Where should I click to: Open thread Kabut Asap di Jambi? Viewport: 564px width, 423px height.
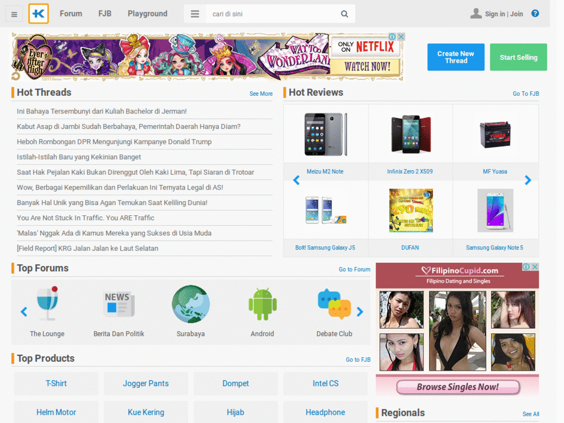click(x=128, y=127)
